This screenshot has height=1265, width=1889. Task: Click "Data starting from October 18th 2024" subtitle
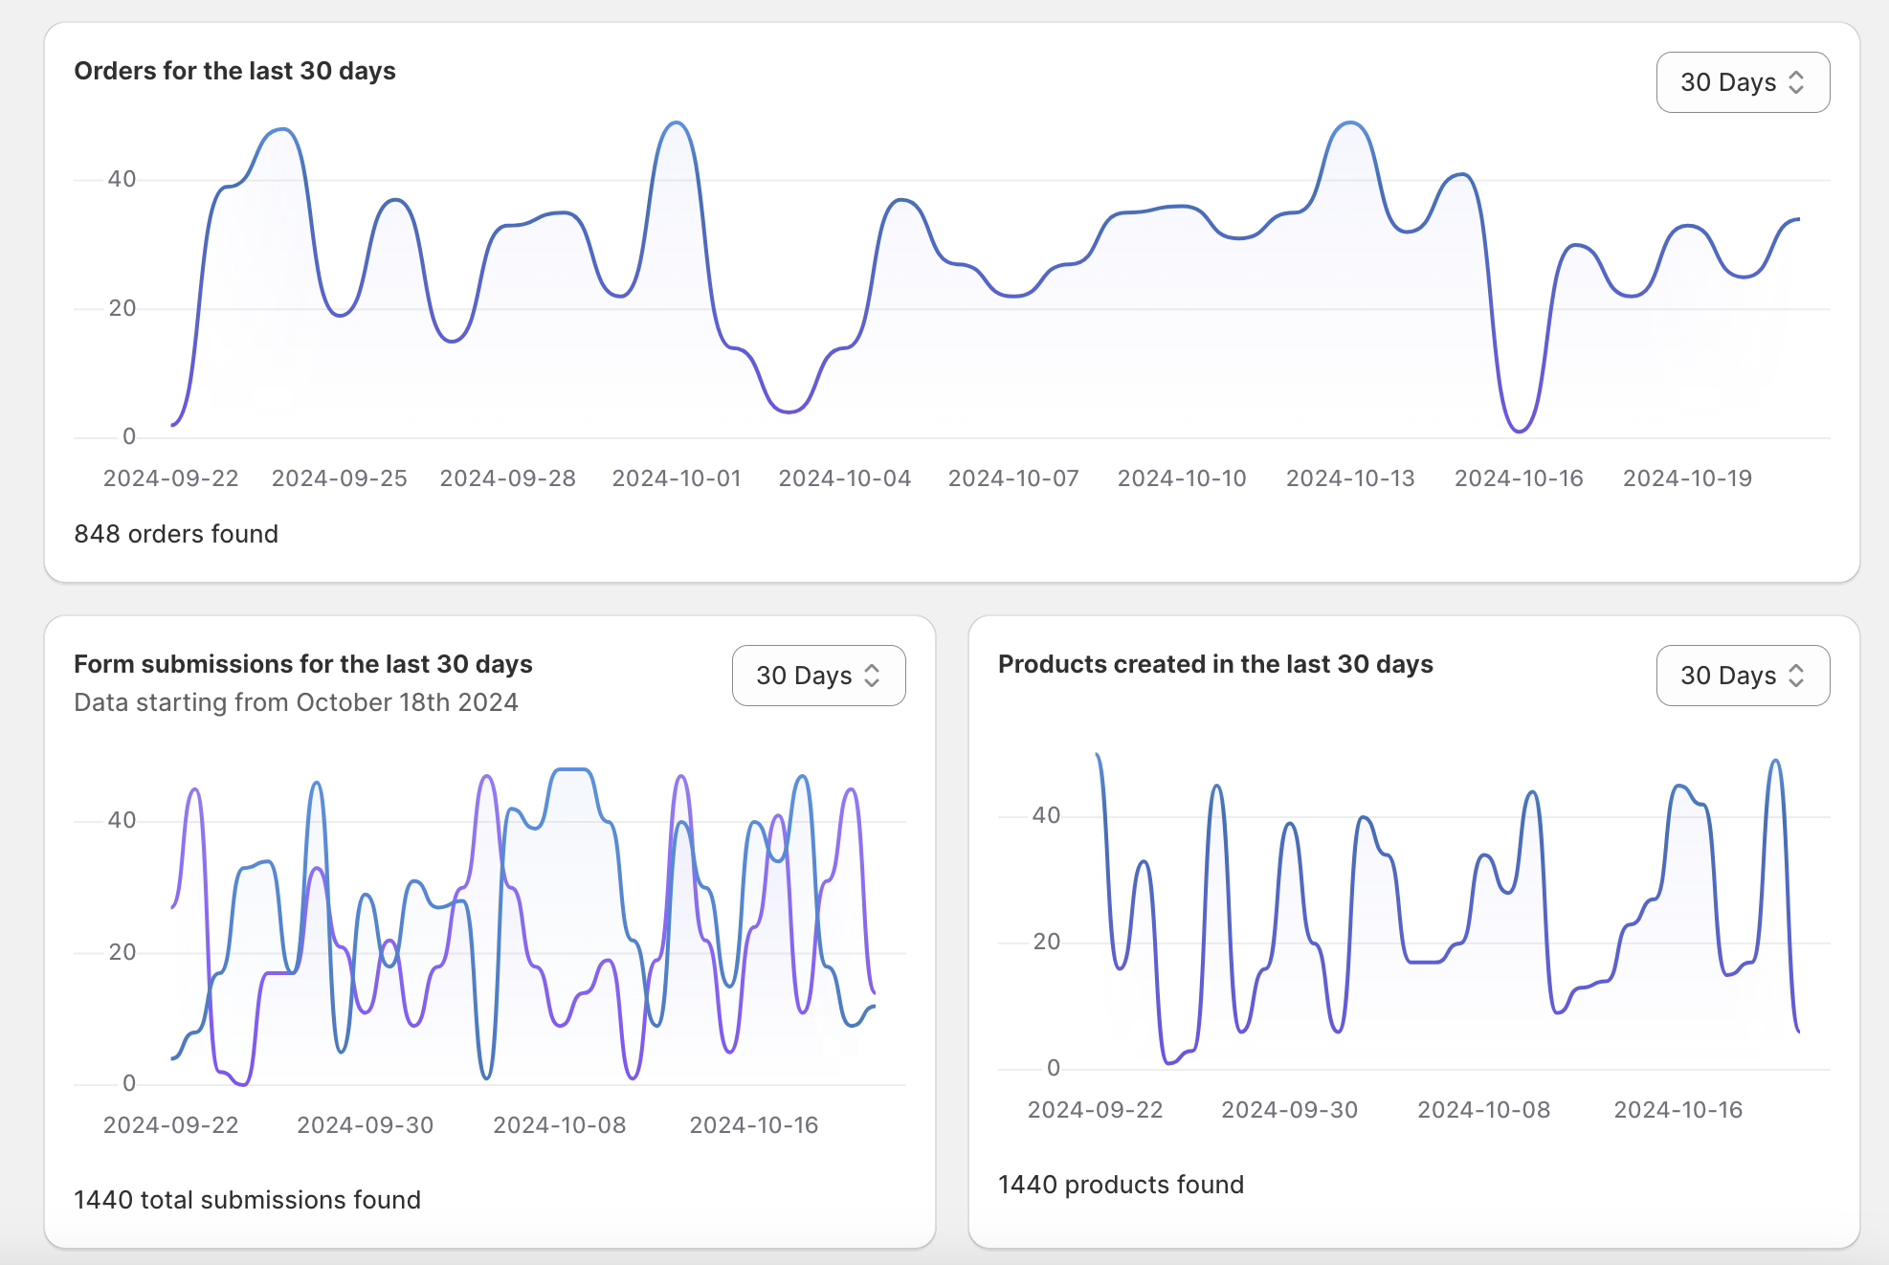[296, 702]
